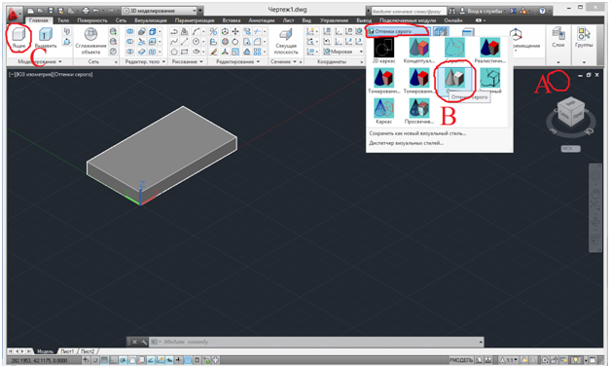Expand the Рисование panel
Viewport: 611px width, 366px height.
click(x=188, y=61)
